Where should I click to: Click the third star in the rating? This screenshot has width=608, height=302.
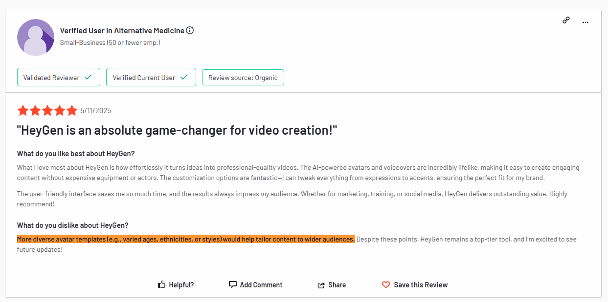click(47, 111)
